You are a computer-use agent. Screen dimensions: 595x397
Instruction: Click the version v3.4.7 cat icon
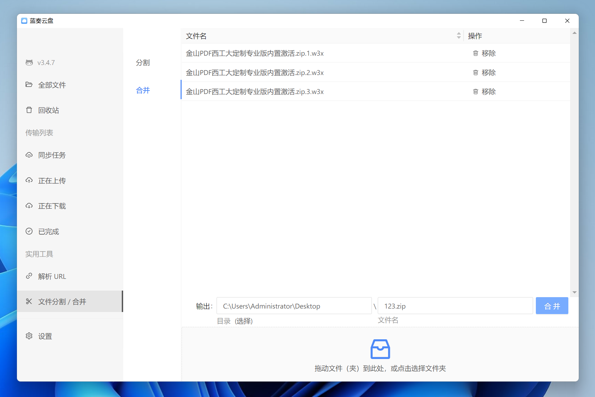point(29,63)
